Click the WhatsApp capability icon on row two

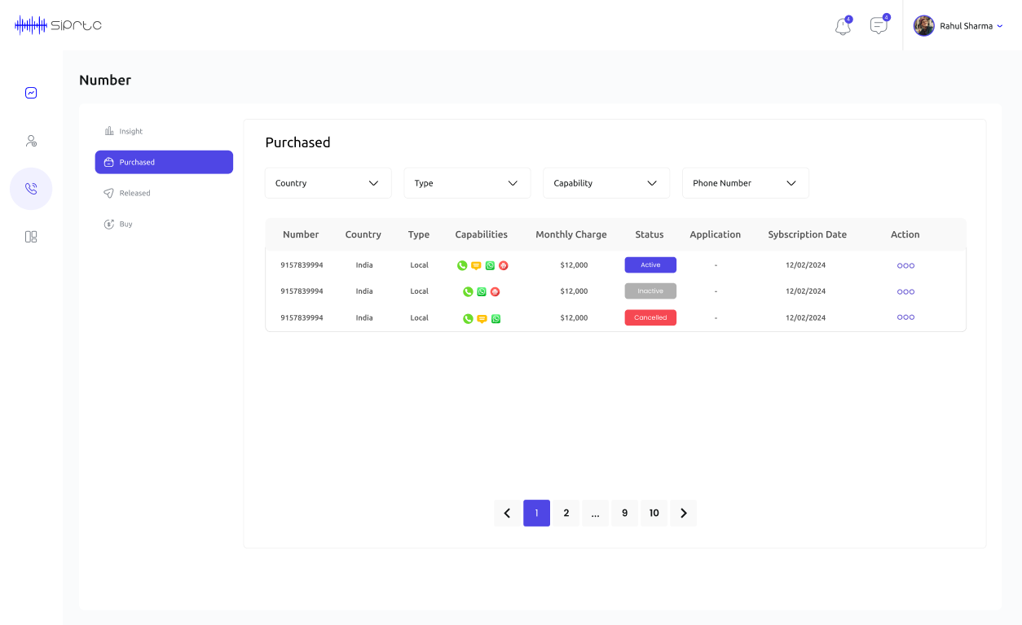click(482, 291)
